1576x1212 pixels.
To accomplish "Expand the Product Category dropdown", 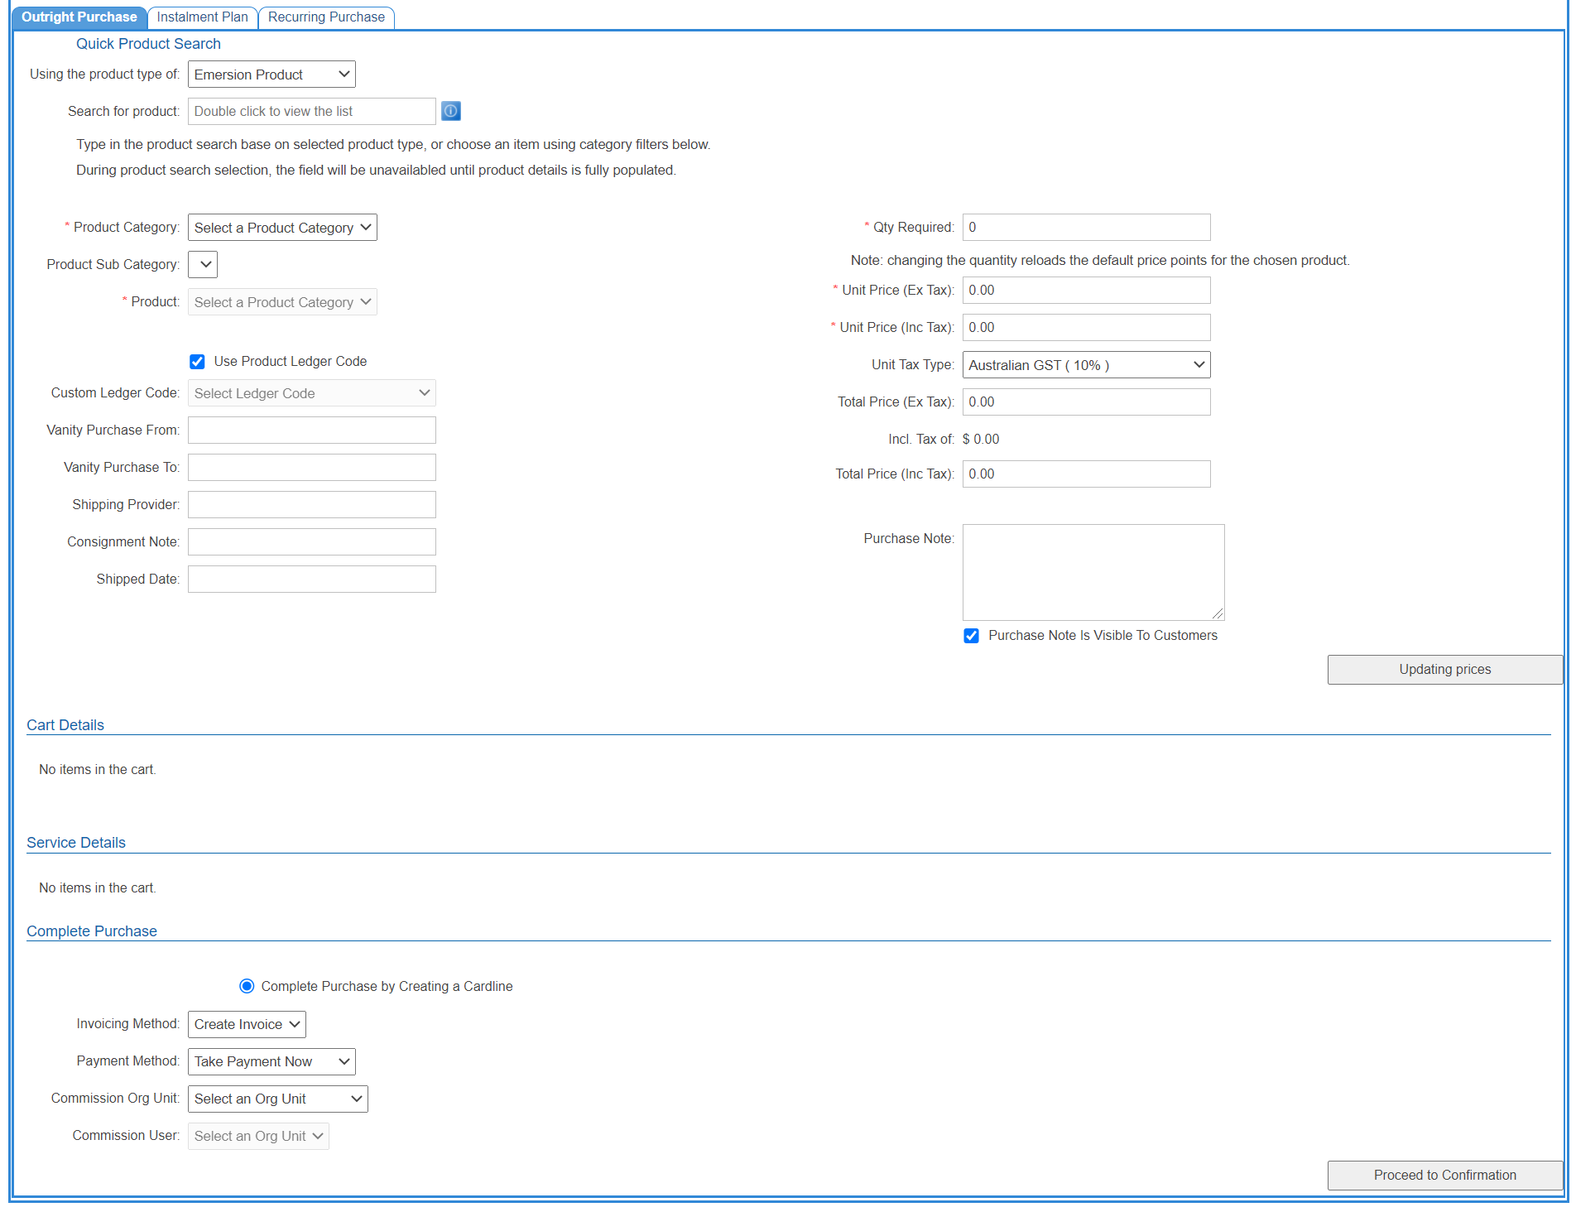I will click(x=282, y=228).
